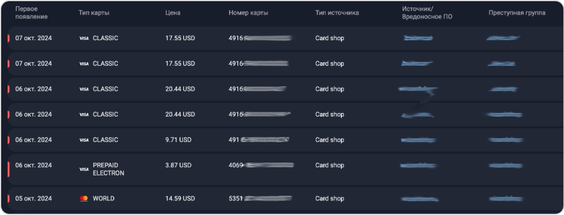Click the Visa icon in the first 20.44 USD row

84,89
